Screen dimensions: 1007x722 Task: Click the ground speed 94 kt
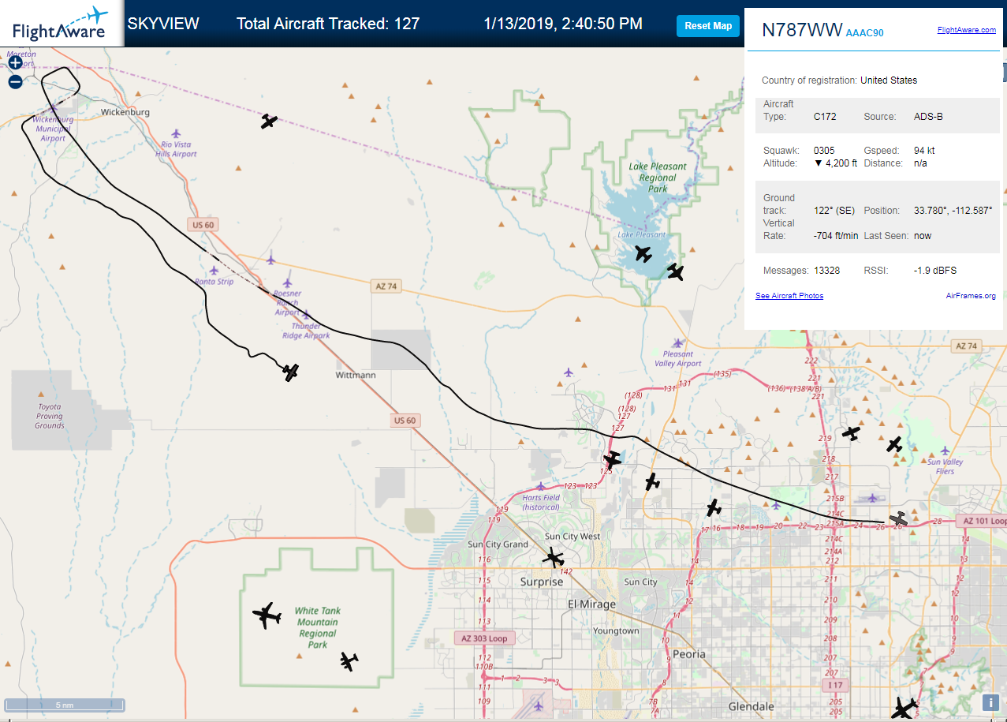[923, 150]
